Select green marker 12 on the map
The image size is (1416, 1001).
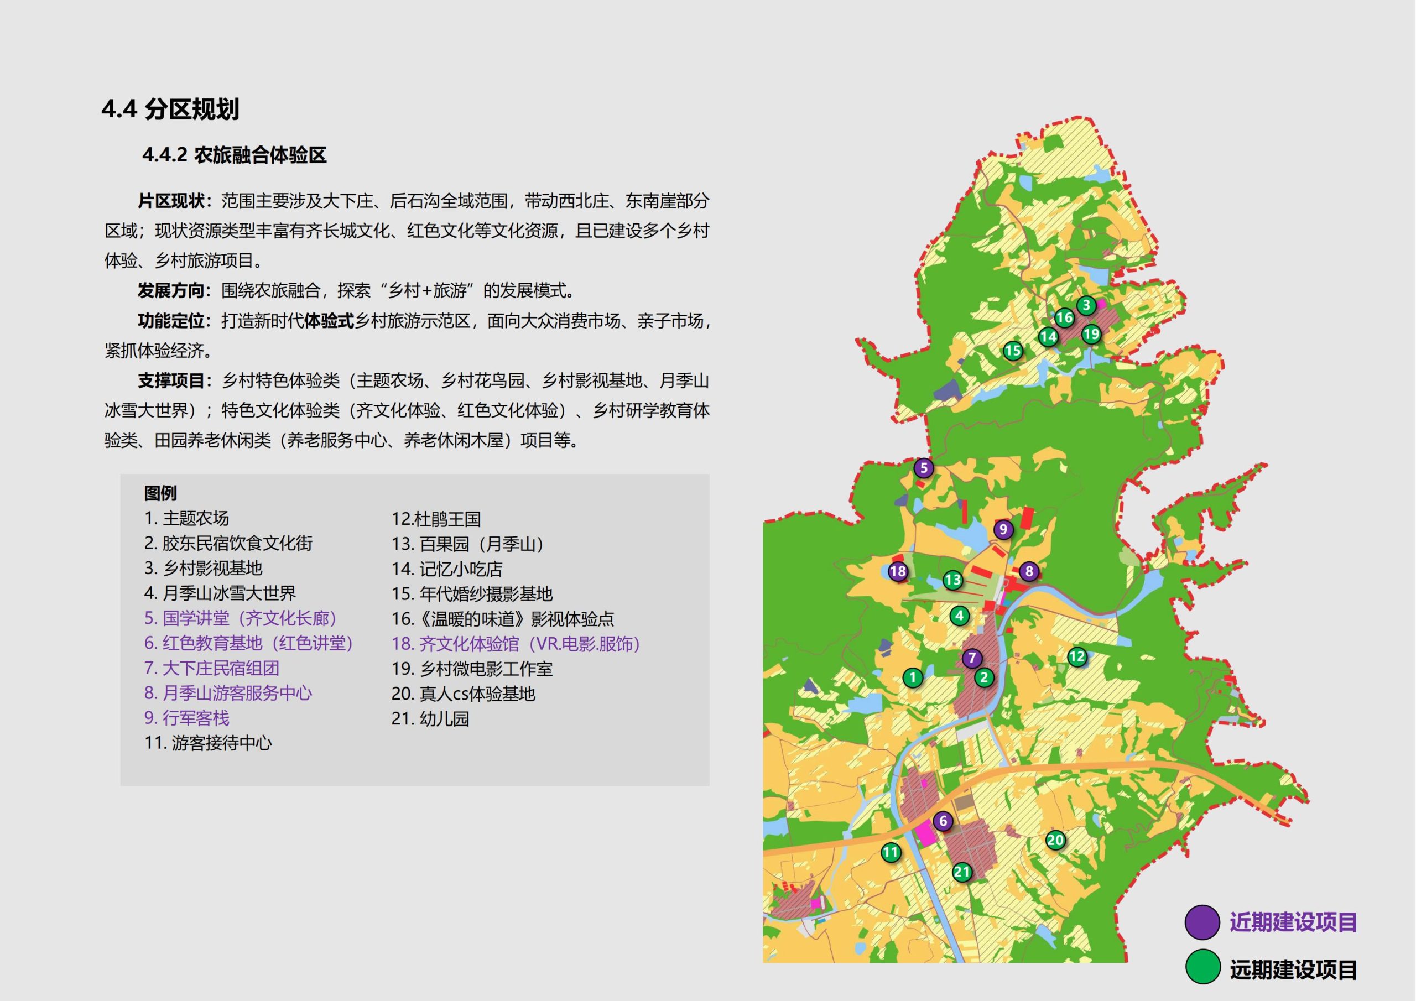(1077, 657)
